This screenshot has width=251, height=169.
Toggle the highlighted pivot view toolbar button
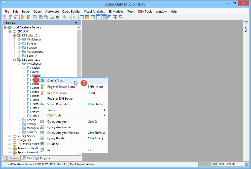point(104,17)
